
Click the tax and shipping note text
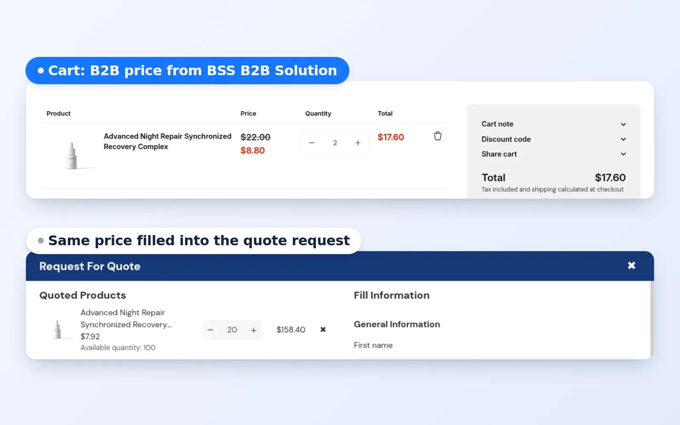552,189
